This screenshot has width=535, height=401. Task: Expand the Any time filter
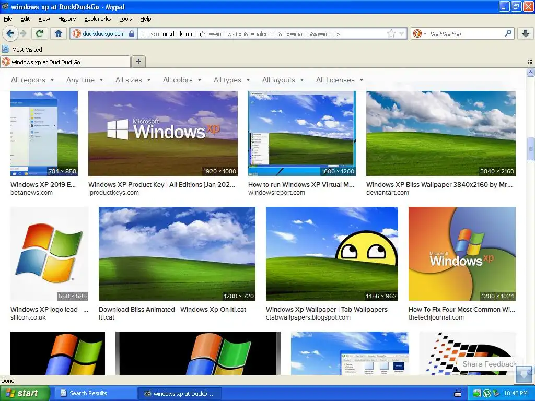pos(85,80)
